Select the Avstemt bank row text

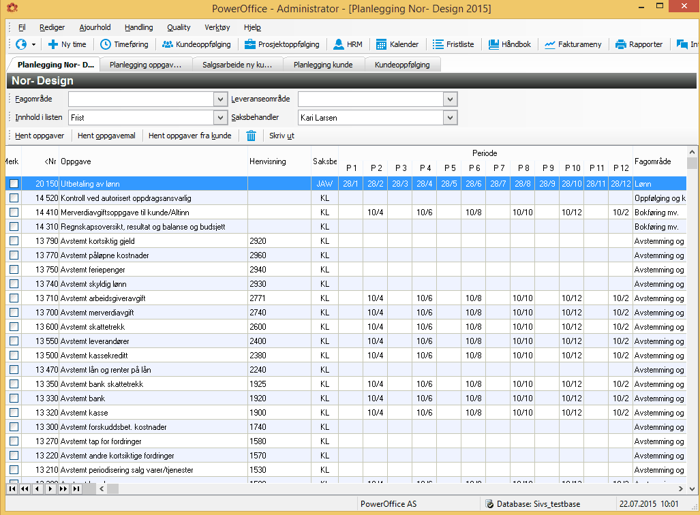point(82,398)
